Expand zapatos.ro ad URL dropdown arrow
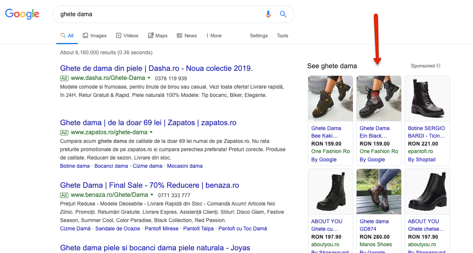The height and width of the screenshot is (253, 473). pyautogui.click(x=151, y=132)
